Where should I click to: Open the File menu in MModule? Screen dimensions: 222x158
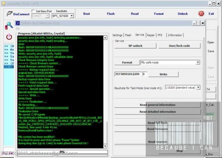click(x=18, y=28)
